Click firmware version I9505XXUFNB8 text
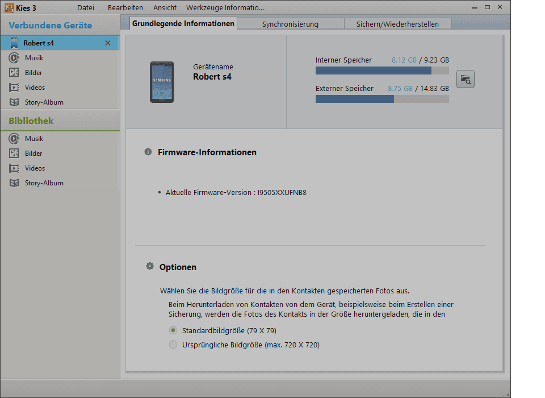545x398 pixels. (x=282, y=192)
